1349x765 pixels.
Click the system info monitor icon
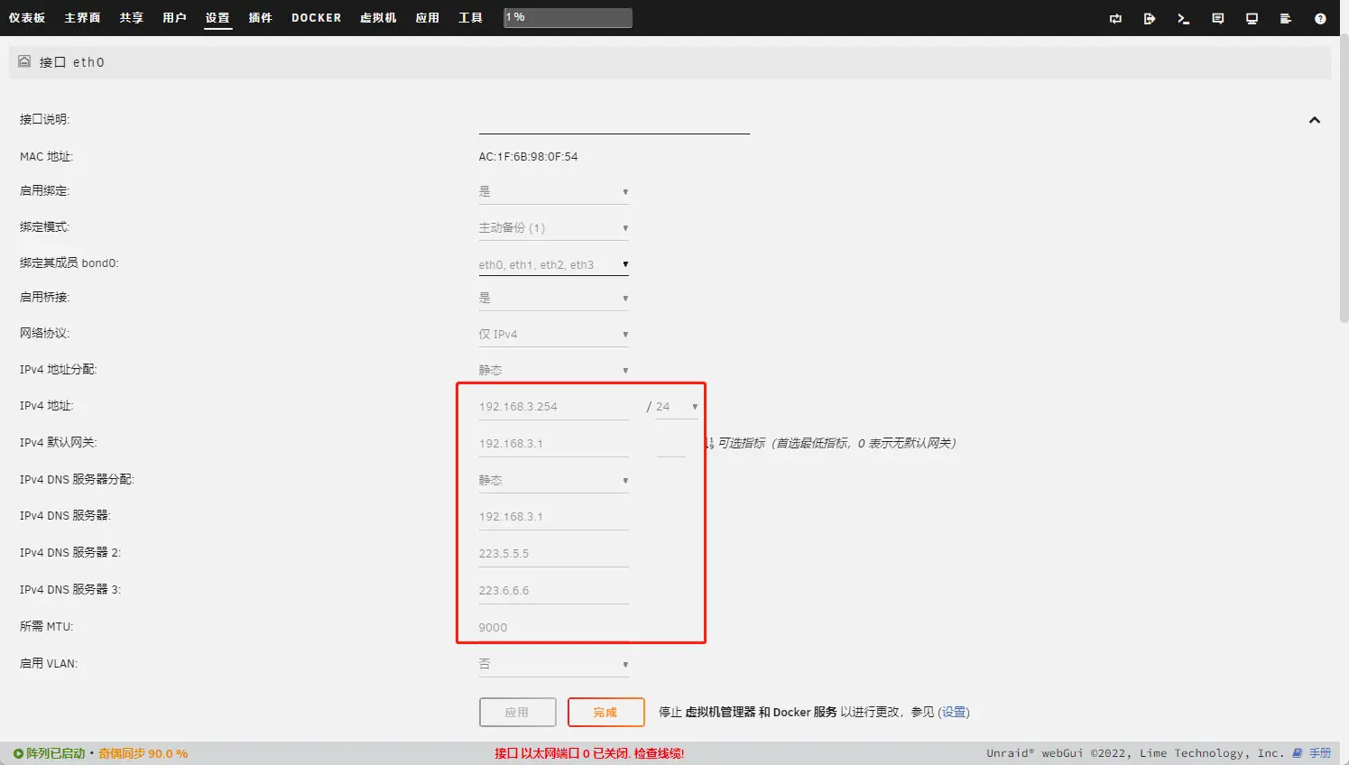1252,18
